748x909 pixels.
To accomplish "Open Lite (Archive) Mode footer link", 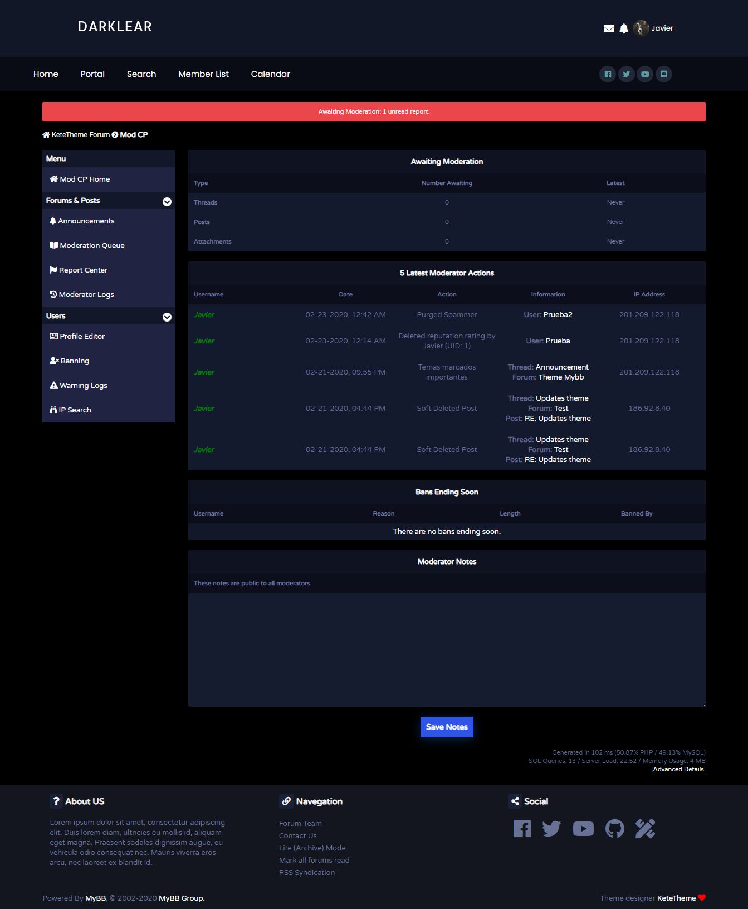I will (312, 848).
